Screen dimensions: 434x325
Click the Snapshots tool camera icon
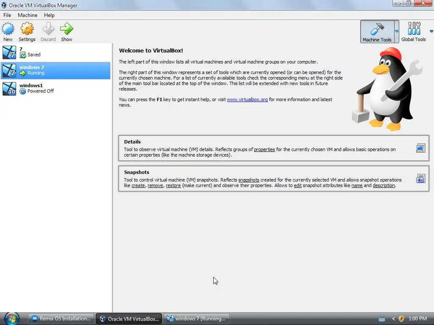[x=420, y=179]
